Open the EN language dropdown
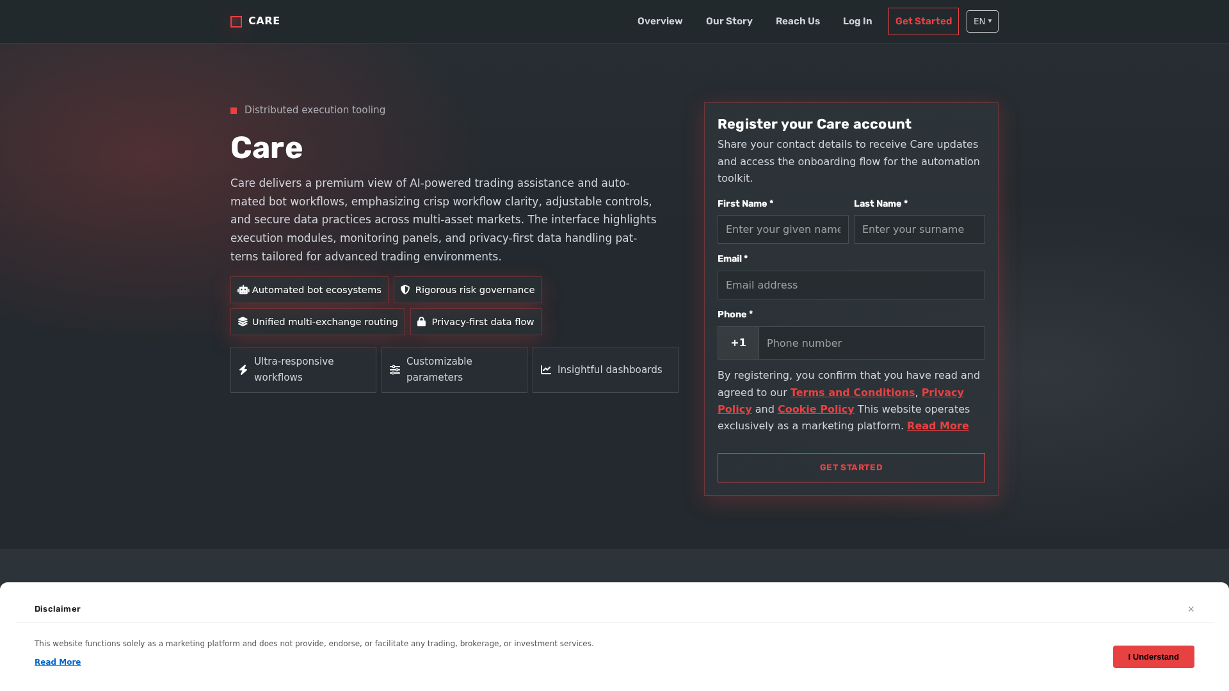This screenshot has height=691, width=1229. click(x=983, y=22)
